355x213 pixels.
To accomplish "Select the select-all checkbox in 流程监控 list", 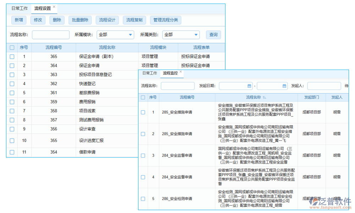I will (x=143, y=97).
